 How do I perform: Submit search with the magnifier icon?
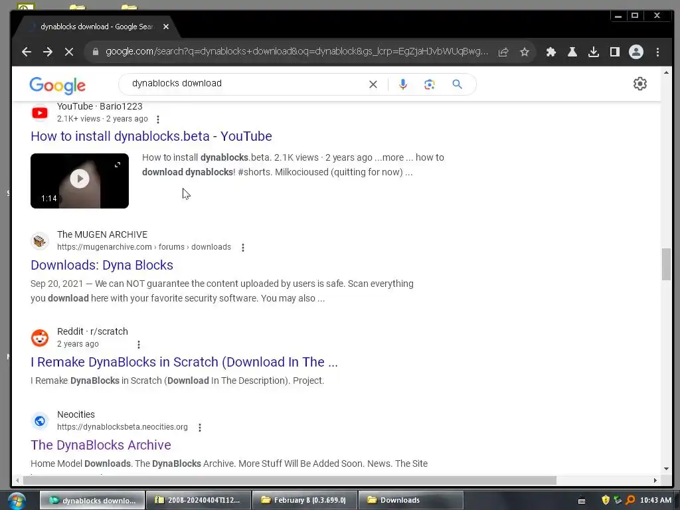457,84
